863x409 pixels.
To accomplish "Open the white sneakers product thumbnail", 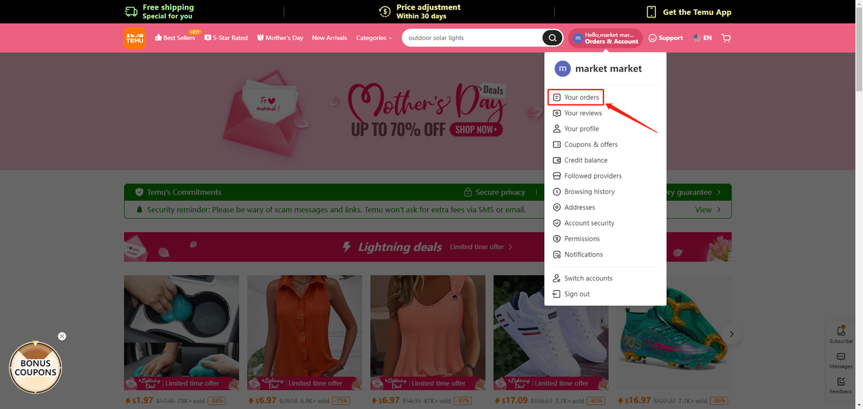I will point(551,333).
